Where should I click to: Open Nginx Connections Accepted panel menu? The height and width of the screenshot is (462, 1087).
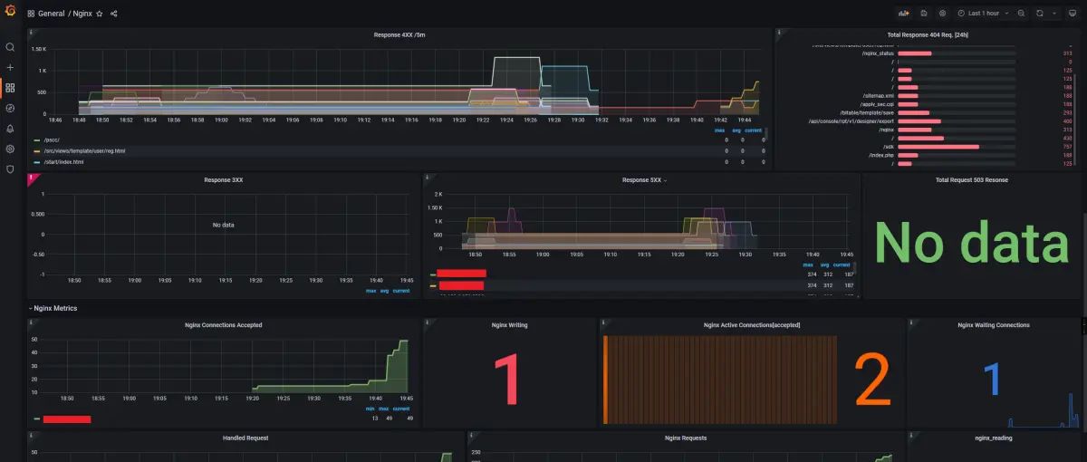pos(224,324)
